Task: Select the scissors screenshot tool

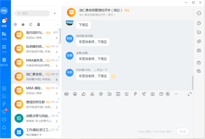Action: [92, 94]
